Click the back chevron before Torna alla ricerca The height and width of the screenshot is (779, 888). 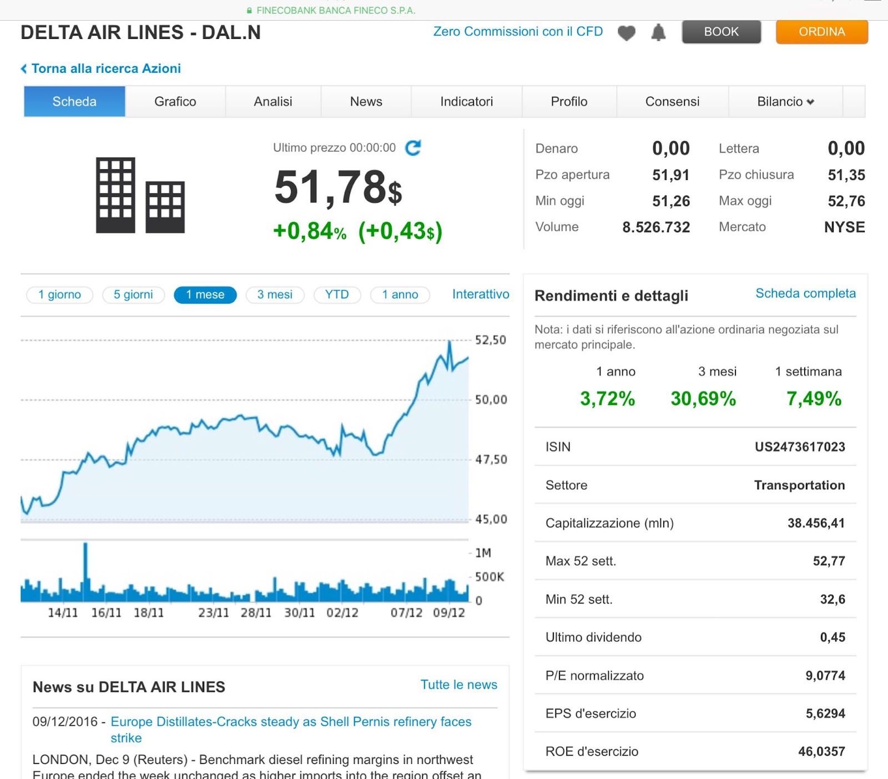[23, 68]
